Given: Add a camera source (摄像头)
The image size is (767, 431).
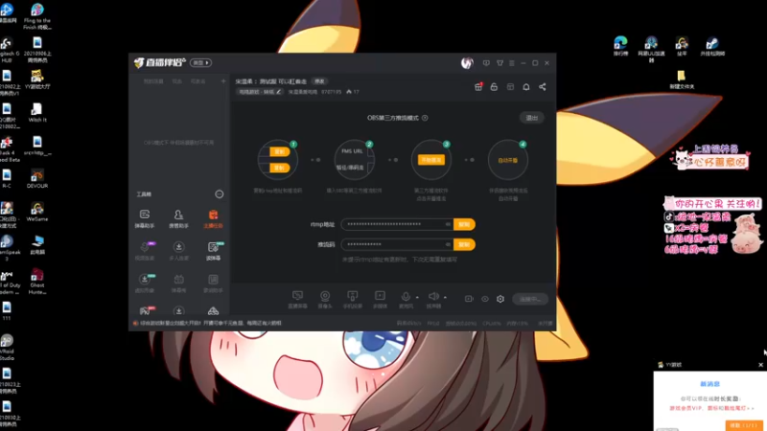Looking at the screenshot, I should click(x=325, y=299).
